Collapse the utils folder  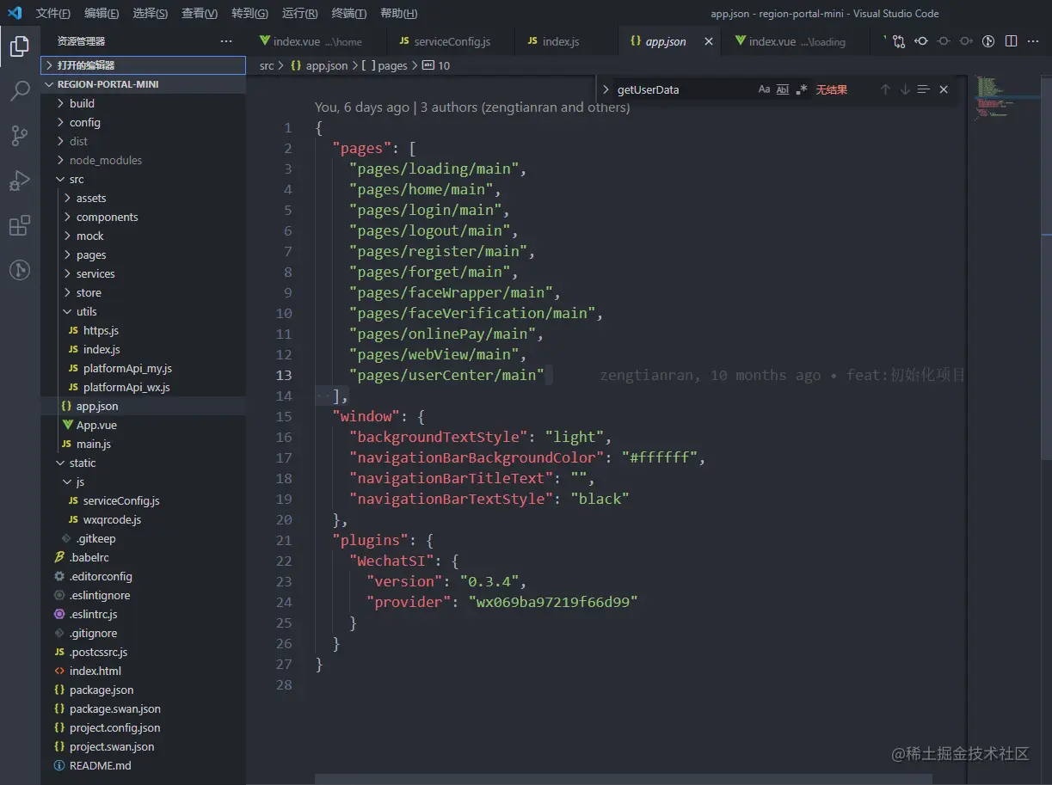143,311
